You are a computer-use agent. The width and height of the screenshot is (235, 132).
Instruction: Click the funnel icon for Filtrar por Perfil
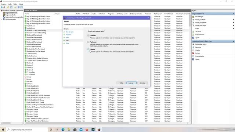tap(194, 19)
